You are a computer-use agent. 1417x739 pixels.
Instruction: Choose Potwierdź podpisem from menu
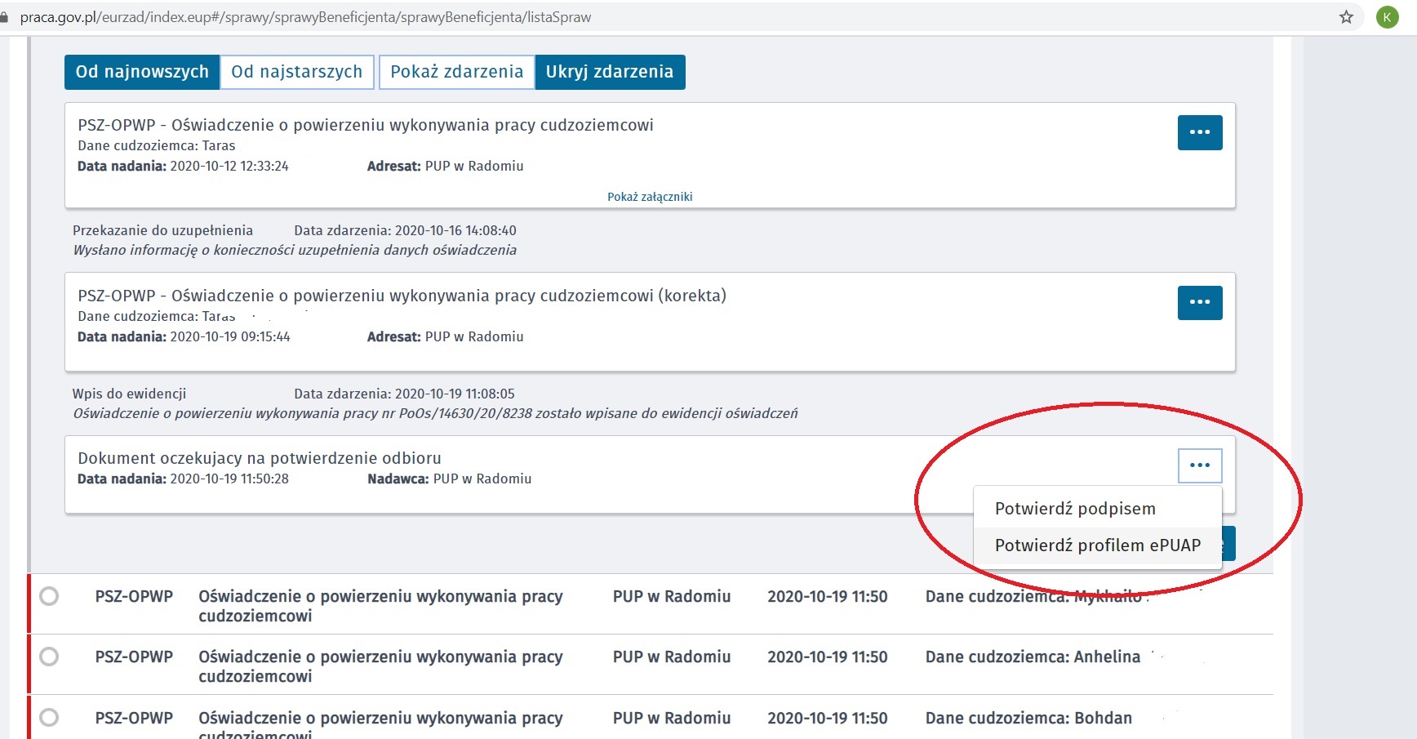click(x=1074, y=509)
